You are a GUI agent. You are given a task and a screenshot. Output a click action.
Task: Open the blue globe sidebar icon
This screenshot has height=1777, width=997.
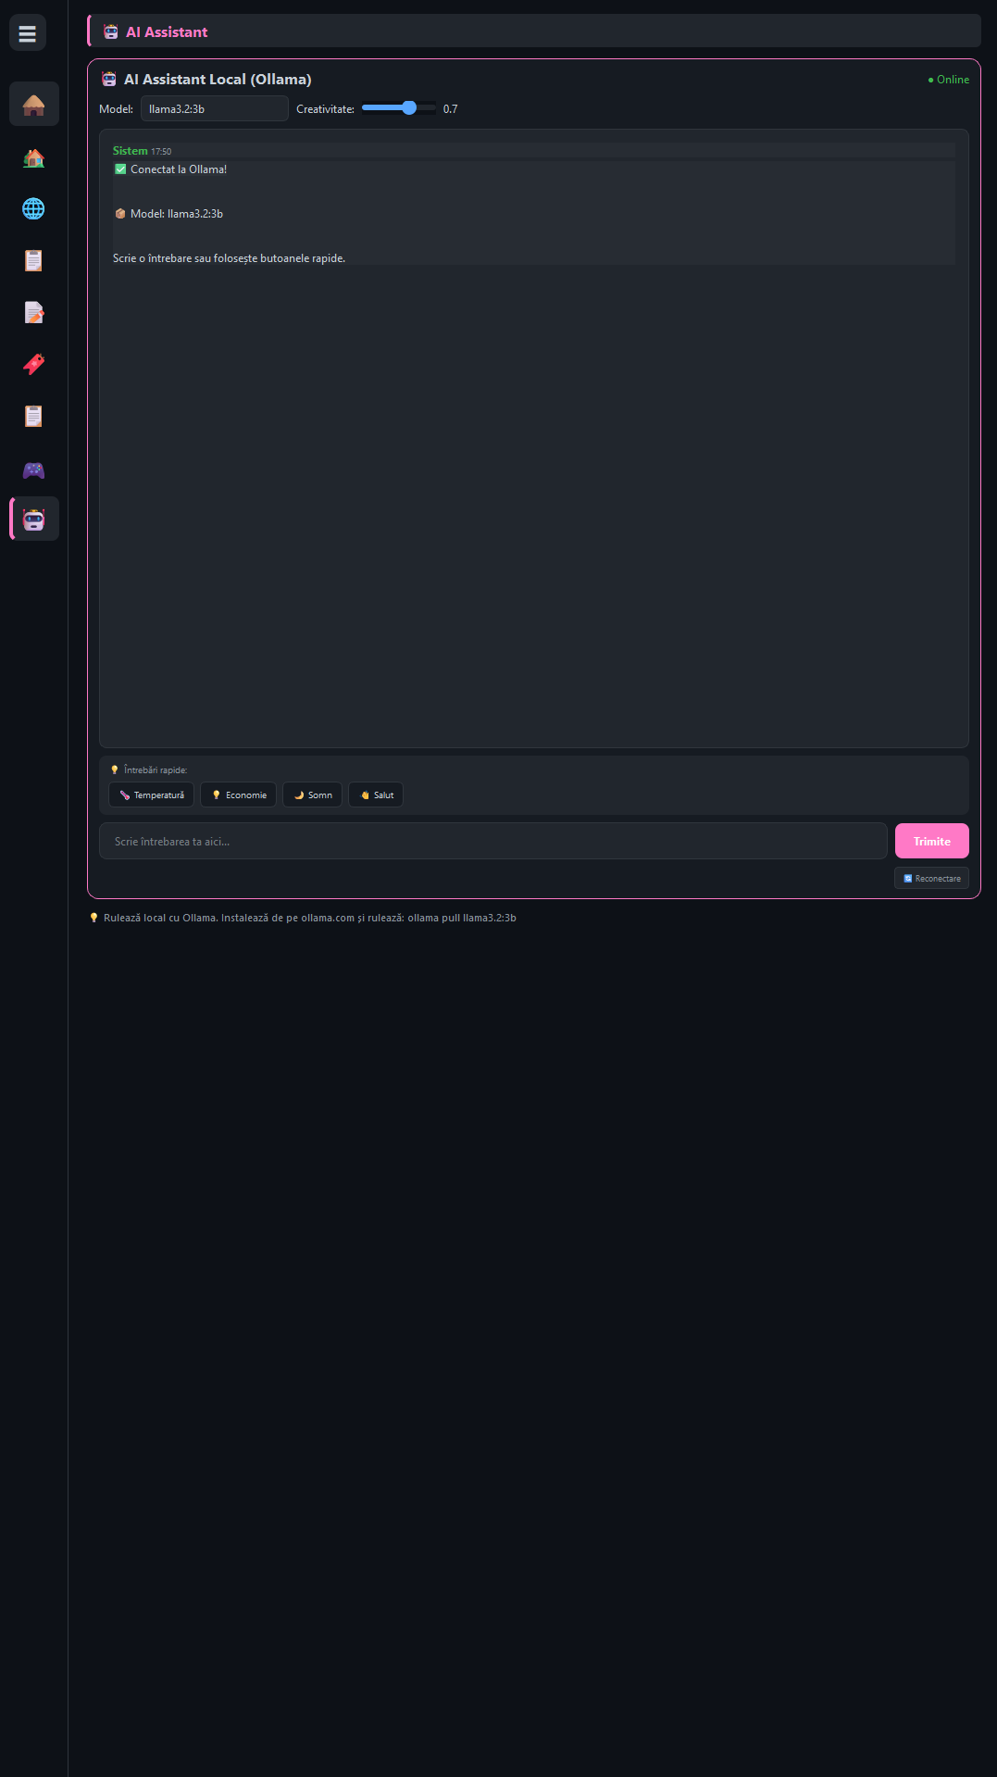(34, 208)
